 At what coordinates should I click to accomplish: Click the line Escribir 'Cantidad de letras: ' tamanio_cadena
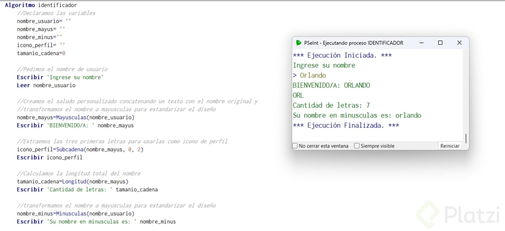[87, 190]
